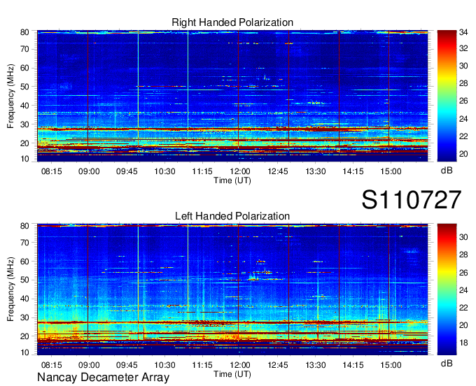Click the top panel's Time (UT) axis label
476x386 pixels.
[232, 180]
